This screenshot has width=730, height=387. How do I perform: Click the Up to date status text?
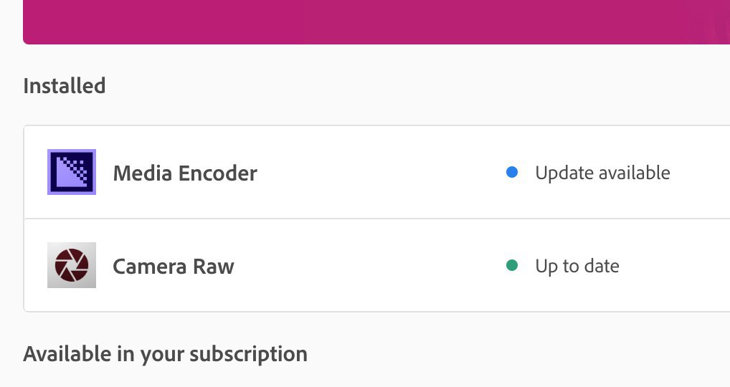click(577, 266)
